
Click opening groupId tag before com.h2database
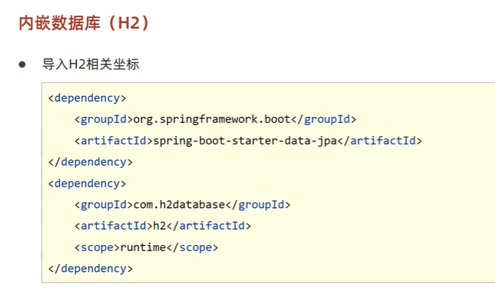click(x=103, y=204)
